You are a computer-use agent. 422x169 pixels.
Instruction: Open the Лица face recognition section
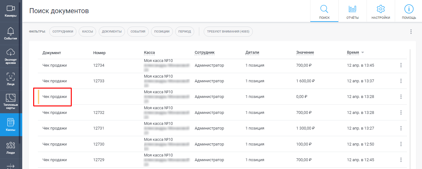(11, 79)
